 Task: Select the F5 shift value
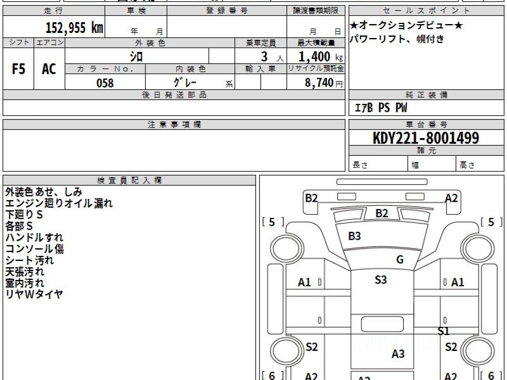pyautogui.click(x=19, y=69)
